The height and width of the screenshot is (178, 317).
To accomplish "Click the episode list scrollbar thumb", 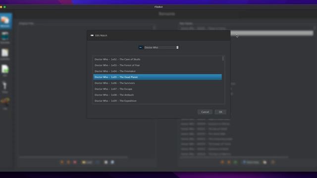I will coord(223,58).
